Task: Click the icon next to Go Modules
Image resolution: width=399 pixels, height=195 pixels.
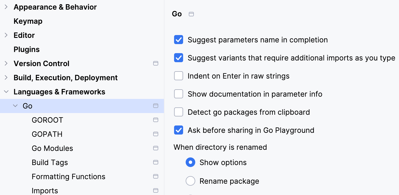Action: click(156, 148)
